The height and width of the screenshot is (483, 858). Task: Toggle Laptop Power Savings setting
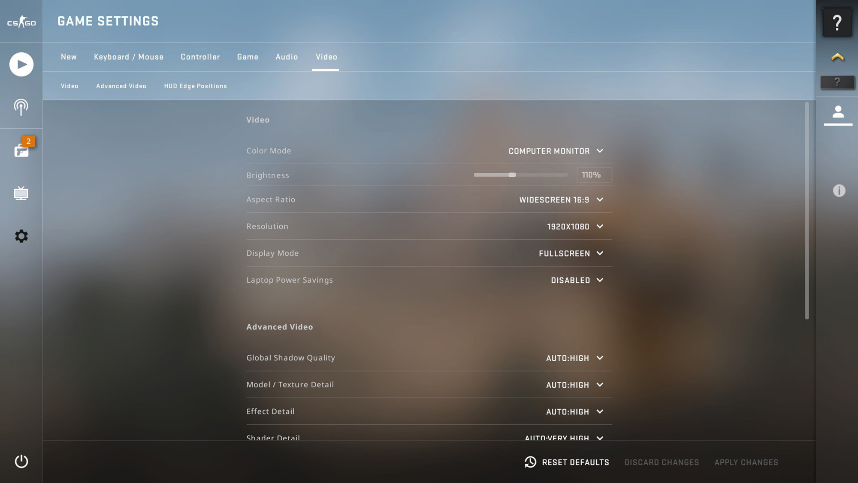coord(576,280)
